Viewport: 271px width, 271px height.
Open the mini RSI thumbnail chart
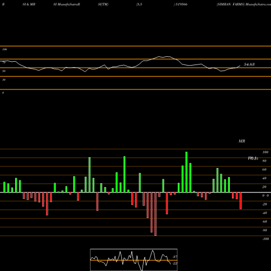point(134,260)
